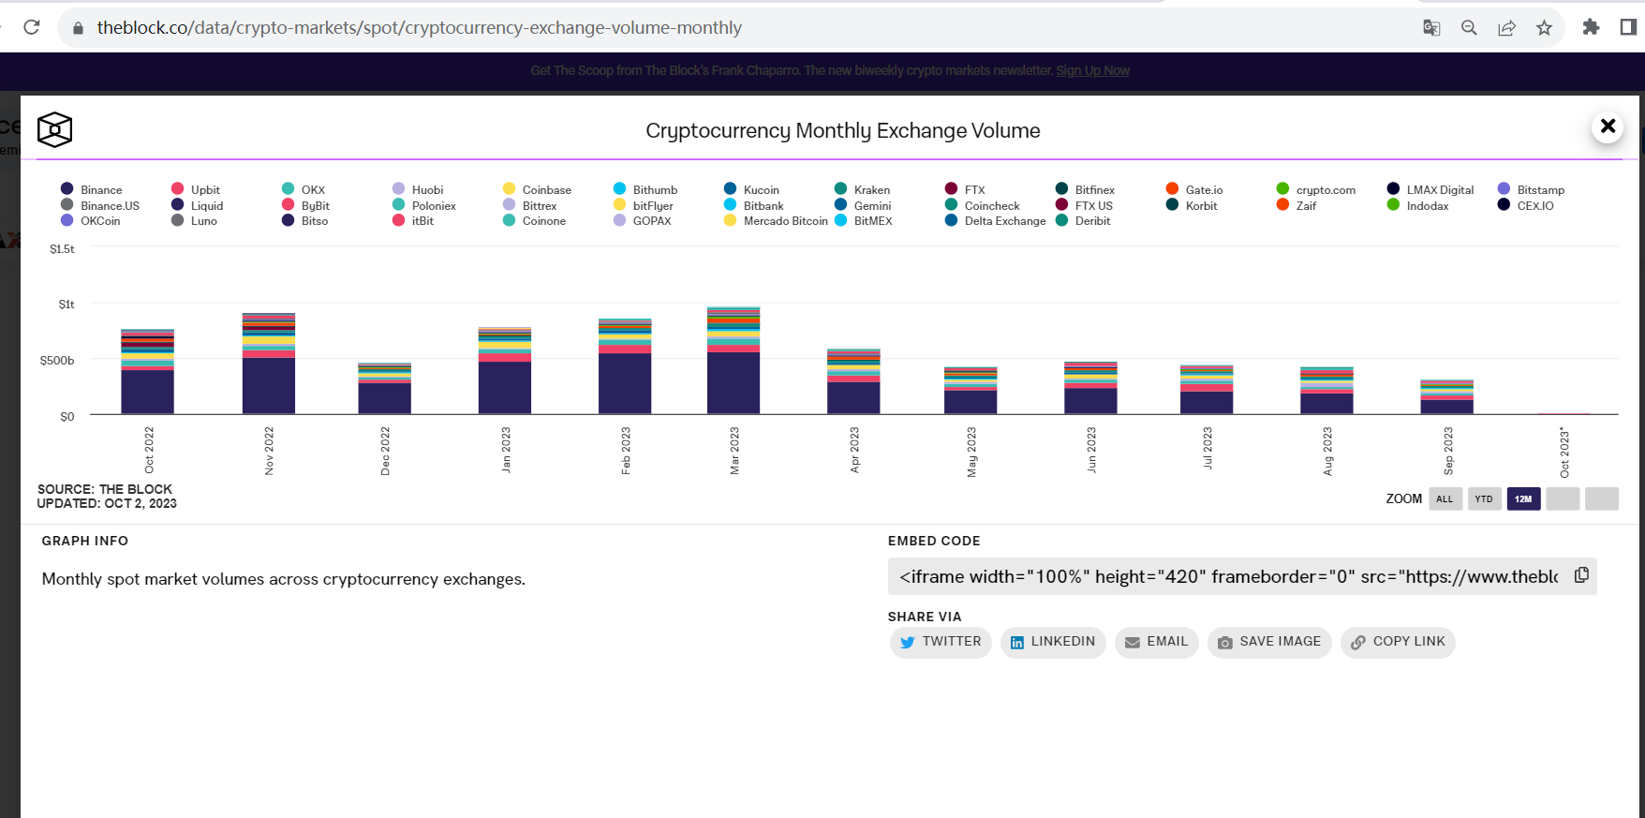Click the Huobi legend color dot
The image size is (1645, 818).
(399, 189)
